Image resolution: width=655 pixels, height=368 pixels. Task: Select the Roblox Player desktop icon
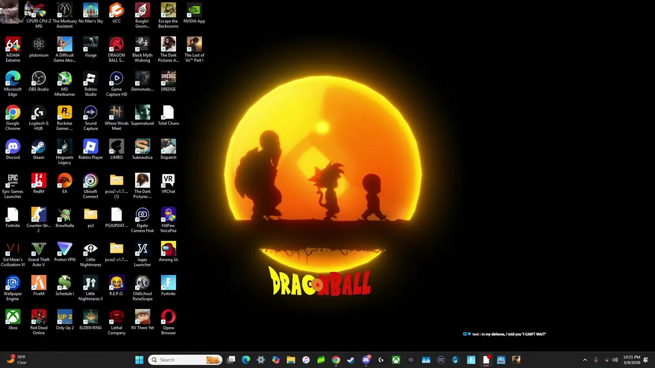[x=91, y=150]
